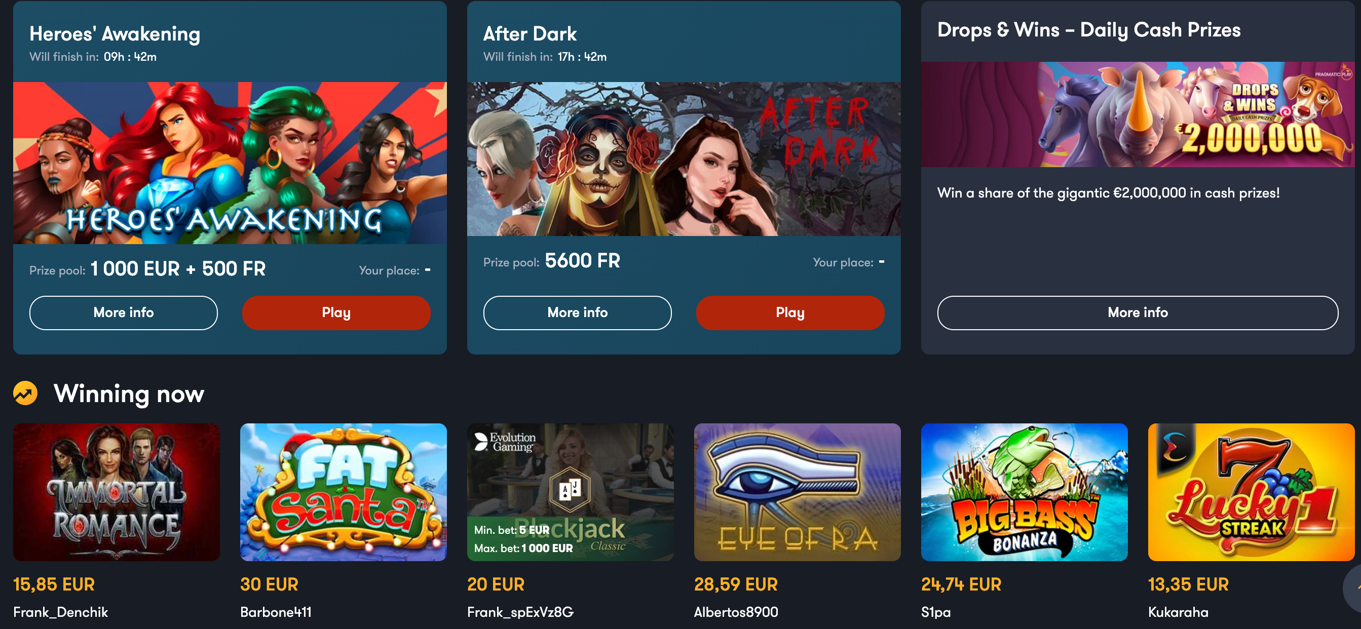The width and height of the screenshot is (1361, 629).
Task: Open the Heroes' Awakening banner image
Action: coord(230,163)
